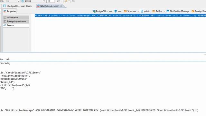206x116 pixels.
Task: Click the highlighted ALTER TABLE statement in source
Action: tap(120, 15)
